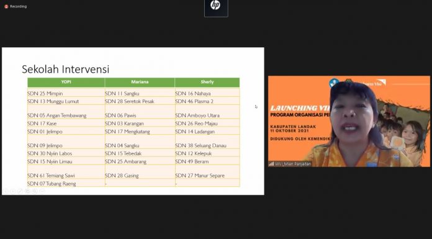Select the HP participant thumbnail at top
The width and height of the screenshot is (432, 239).
[216, 8]
